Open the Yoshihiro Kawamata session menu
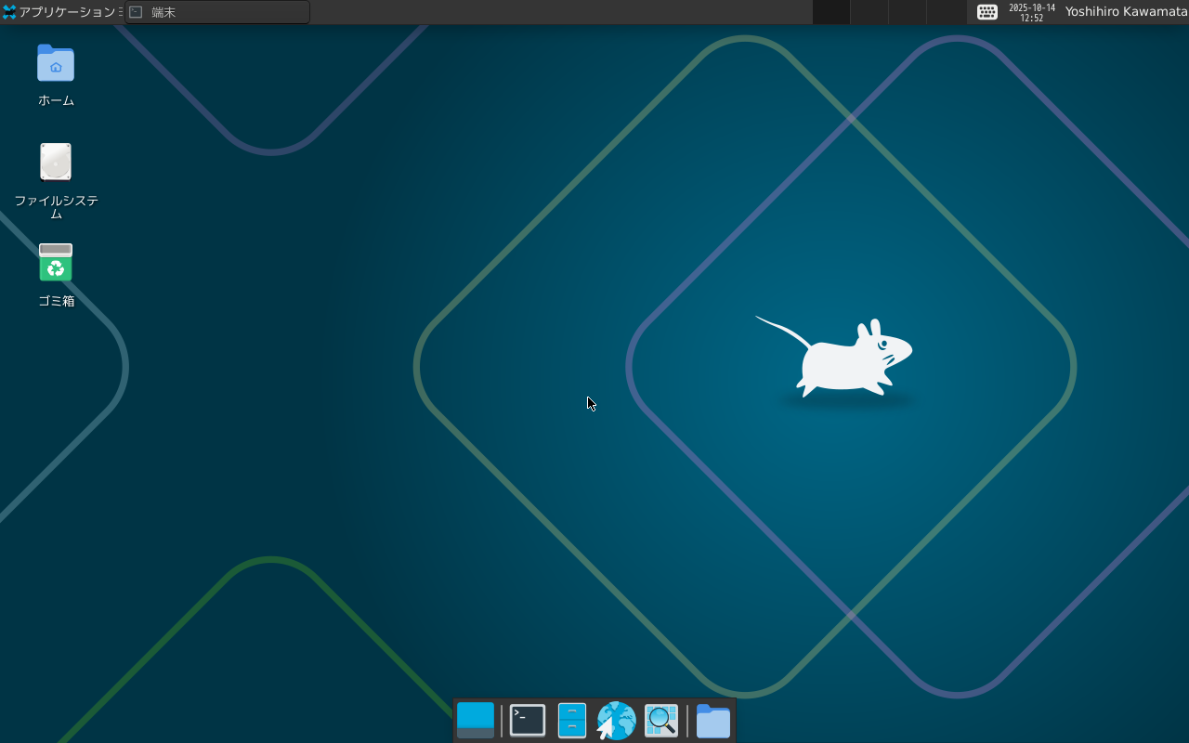This screenshot has width=1189, height=743. point(1126,12)
